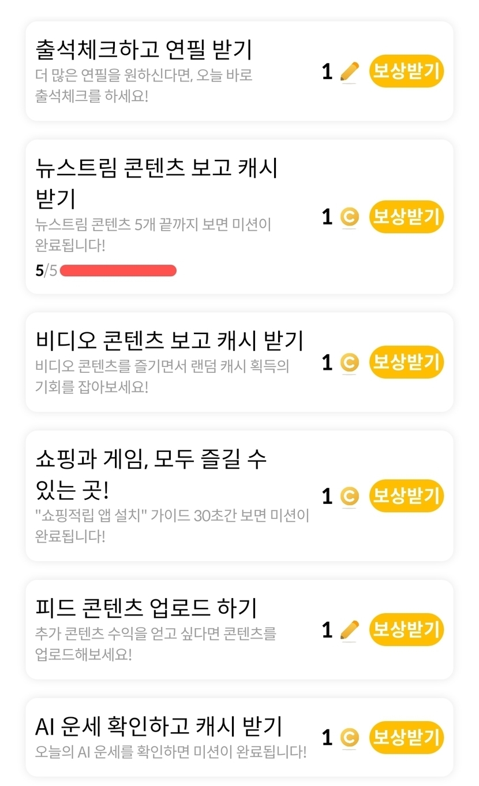Open the 쇼핑과 게임, 모두 즐길 수 있는 곳 title
The image size is (479, 786).
pyautogui.click(x=151, y=475)
